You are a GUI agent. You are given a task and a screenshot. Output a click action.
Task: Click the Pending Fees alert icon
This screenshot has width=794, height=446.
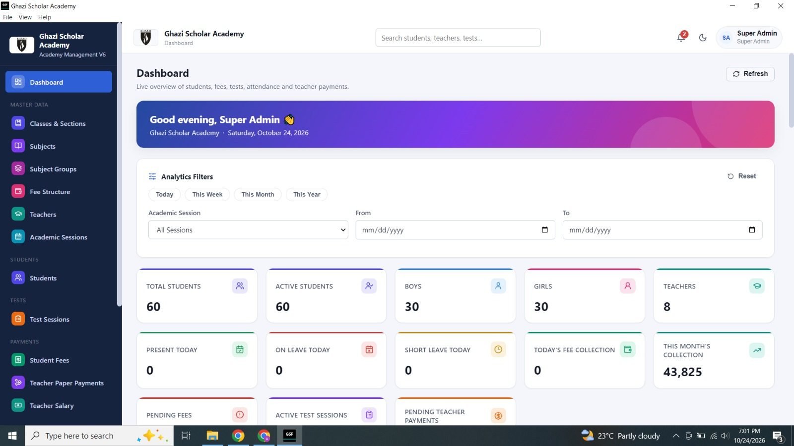coord(240,415)
